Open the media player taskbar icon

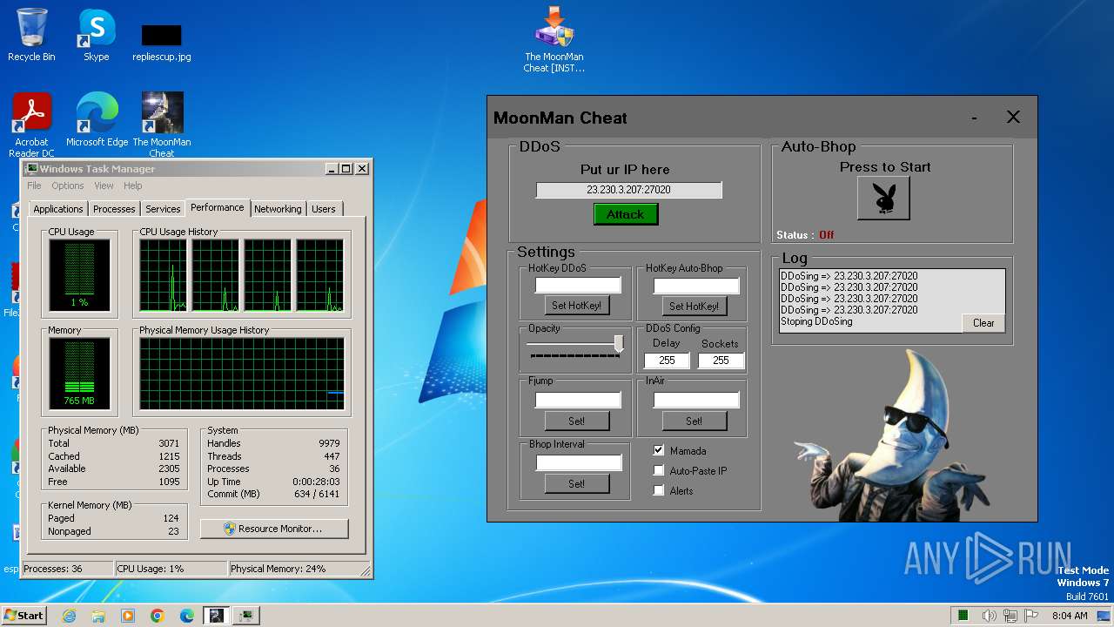128,616
